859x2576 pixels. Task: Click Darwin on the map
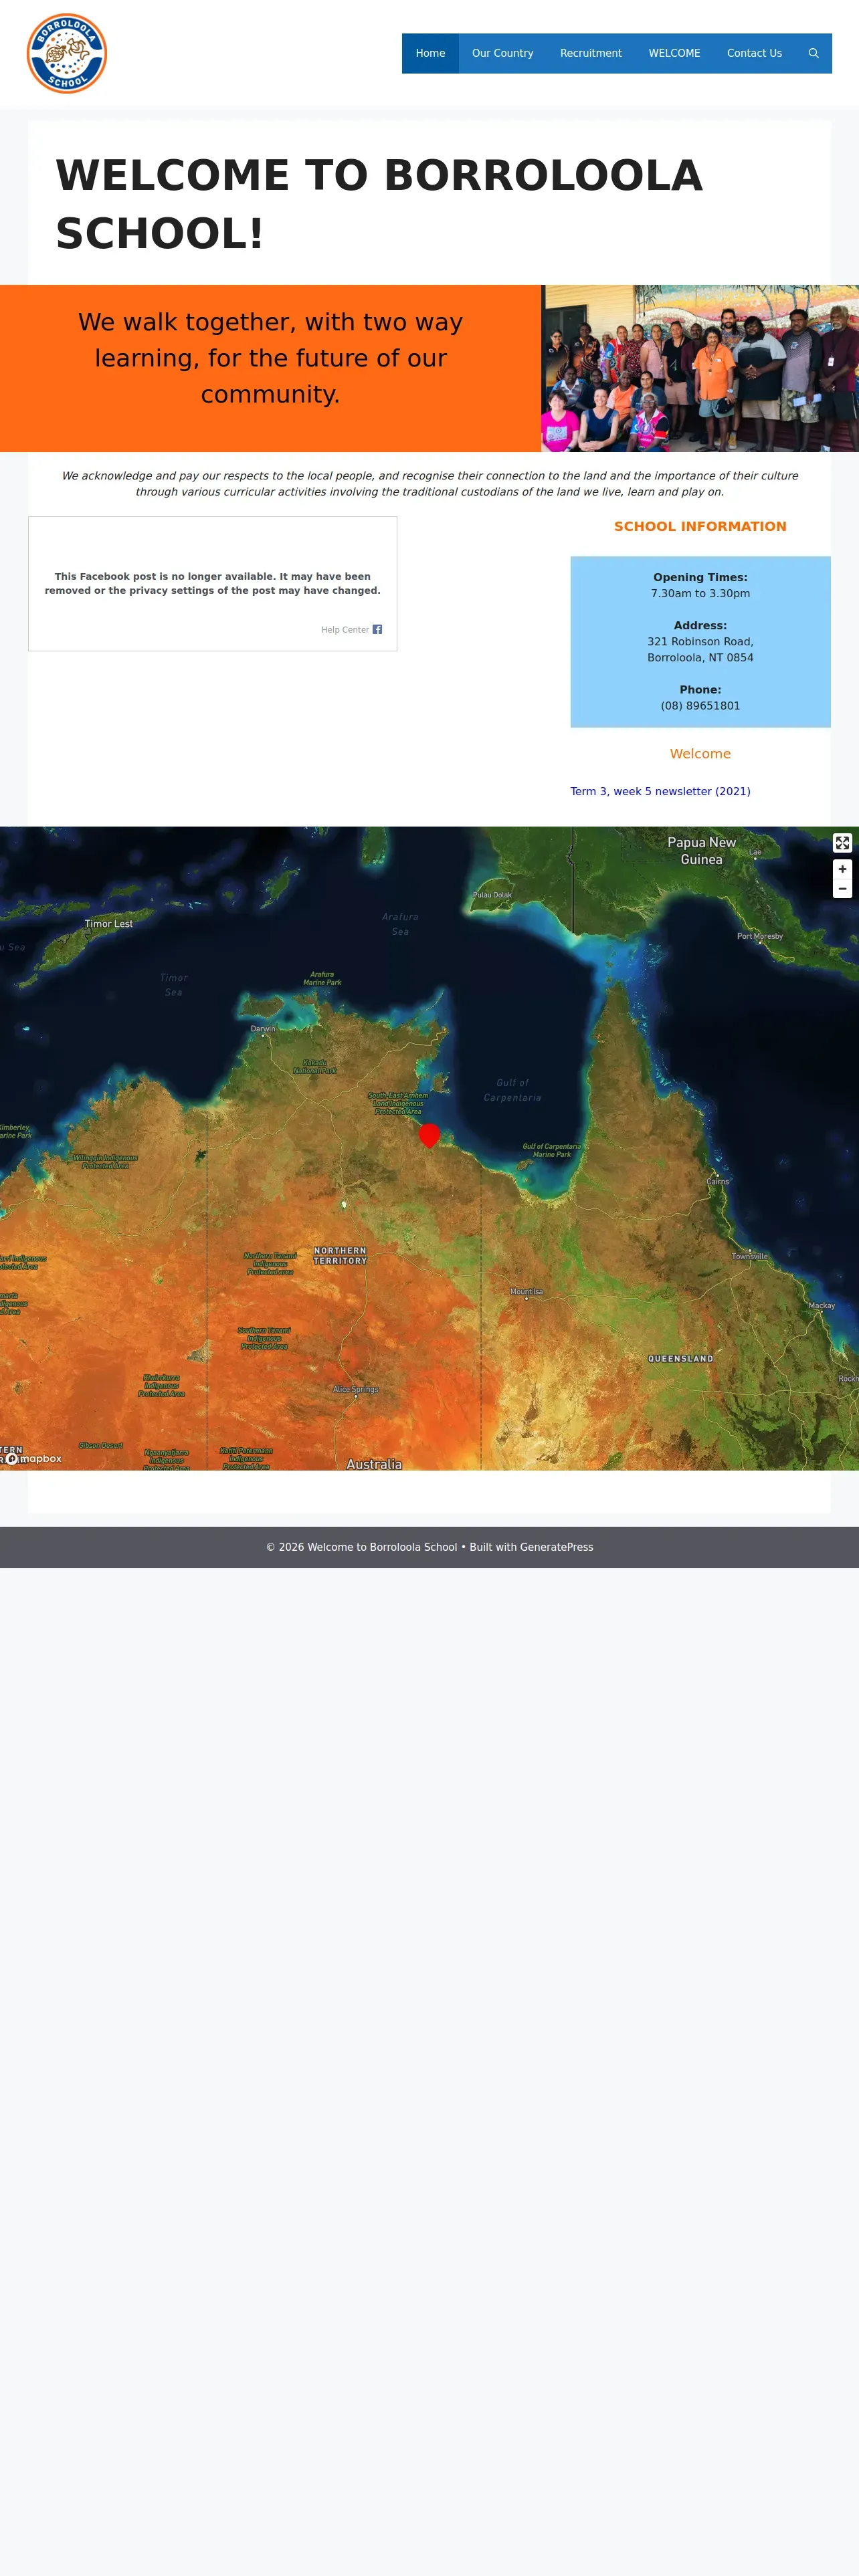coord(263,1029)
